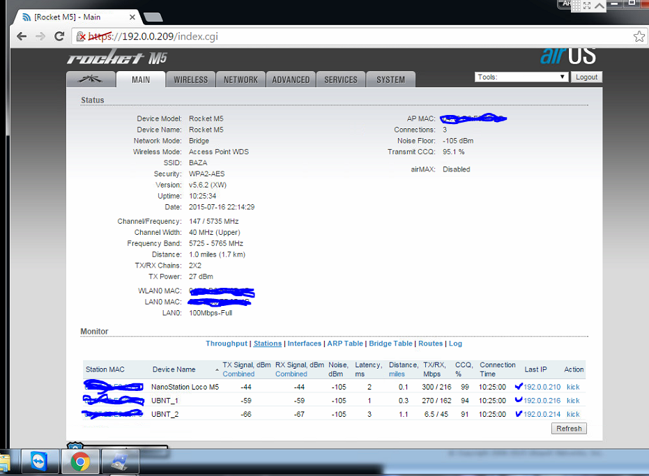Image resolution: width=649 pixels, height=476 pixels.
Task: Click the Channel Width value 40 MHz (Upper)
Action: click(x=215, y=233)
